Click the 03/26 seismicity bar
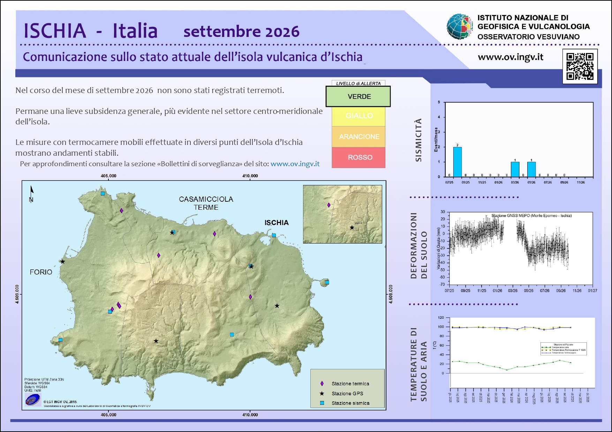Viewport: 612px width, 432px height. coord(515,169)
